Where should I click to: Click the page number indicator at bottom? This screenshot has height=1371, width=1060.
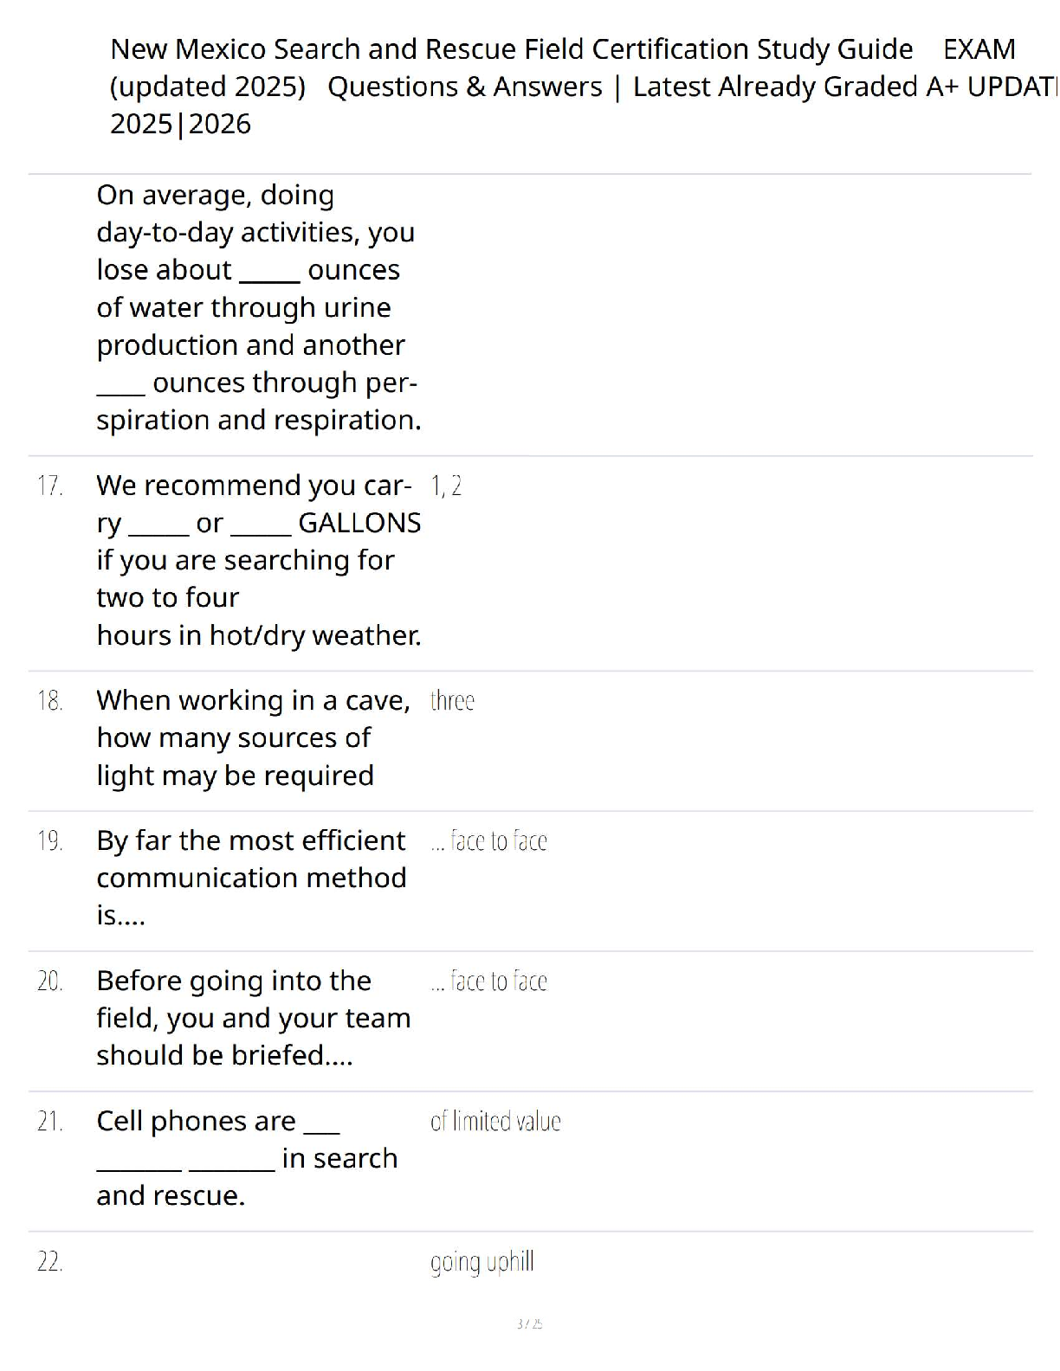pos(529,1323)
